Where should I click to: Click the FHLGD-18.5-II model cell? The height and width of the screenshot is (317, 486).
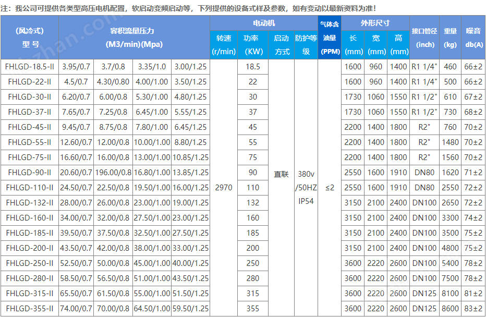[x=30, y=67]
